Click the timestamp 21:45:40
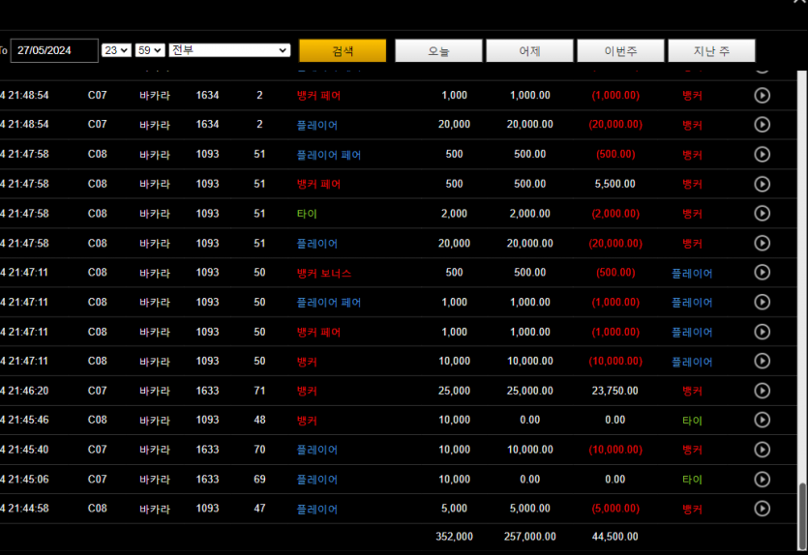 [x=28, y=450]
